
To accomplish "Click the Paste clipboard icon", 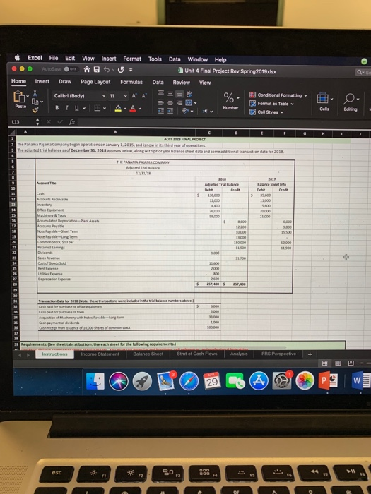I will (18, 97).
